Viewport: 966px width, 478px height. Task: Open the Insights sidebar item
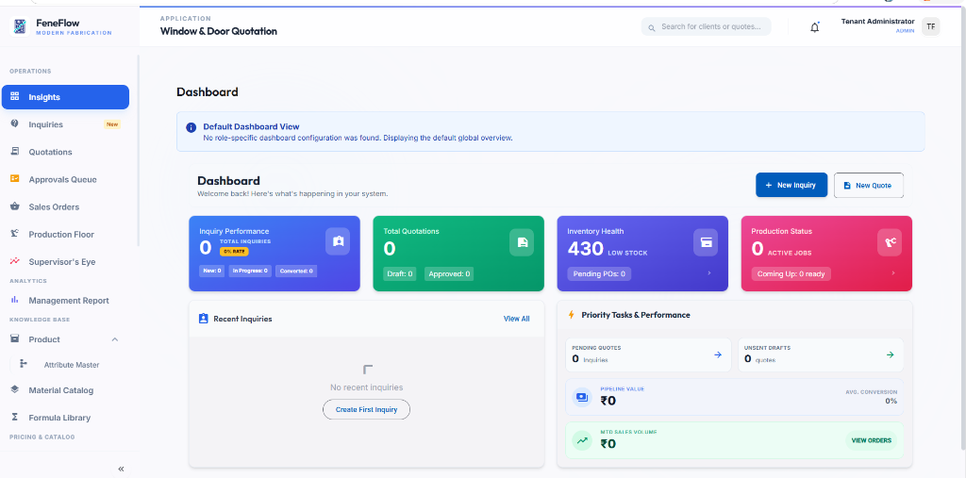65,97
